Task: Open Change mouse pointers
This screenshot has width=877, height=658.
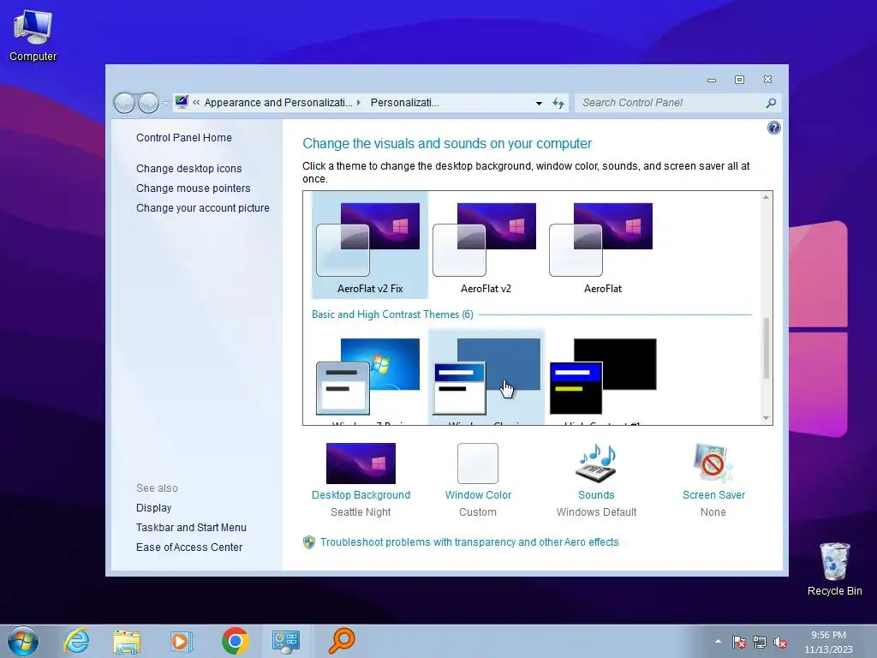Action: (x=193, y=188)
